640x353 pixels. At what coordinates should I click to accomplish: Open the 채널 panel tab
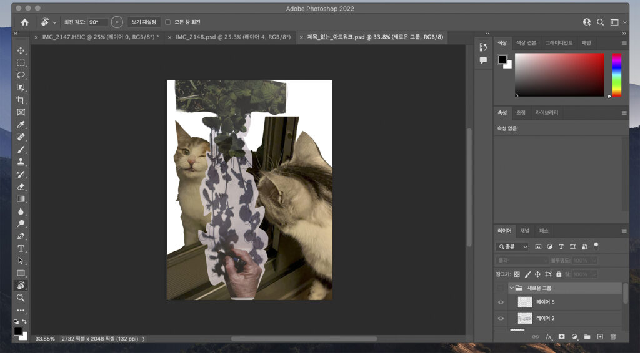[x=524, y=231]
